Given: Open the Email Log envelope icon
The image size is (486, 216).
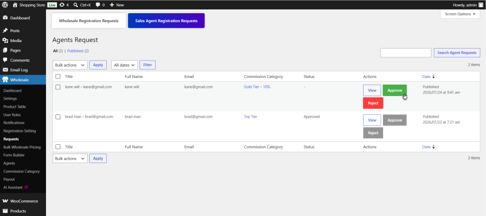Looking at the screenshot, I should click(5, 70).
